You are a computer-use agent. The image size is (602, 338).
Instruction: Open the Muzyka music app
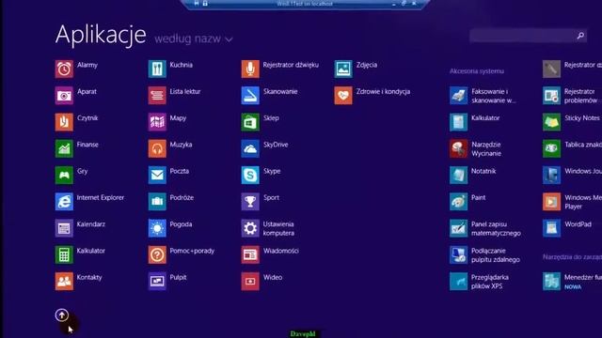click(x=157, y=148)
